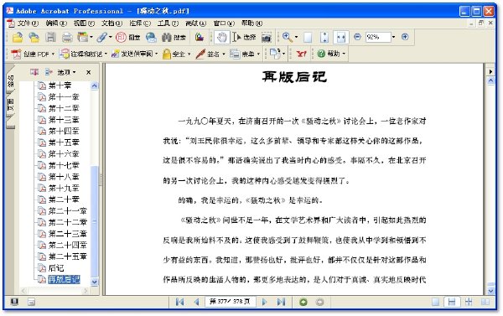Switch to Single Page layout icon
This screenshot has width=503, height=316.
[436, 302]
